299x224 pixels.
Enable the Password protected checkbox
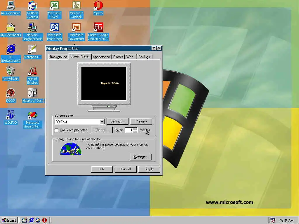[x=56, y=130]
